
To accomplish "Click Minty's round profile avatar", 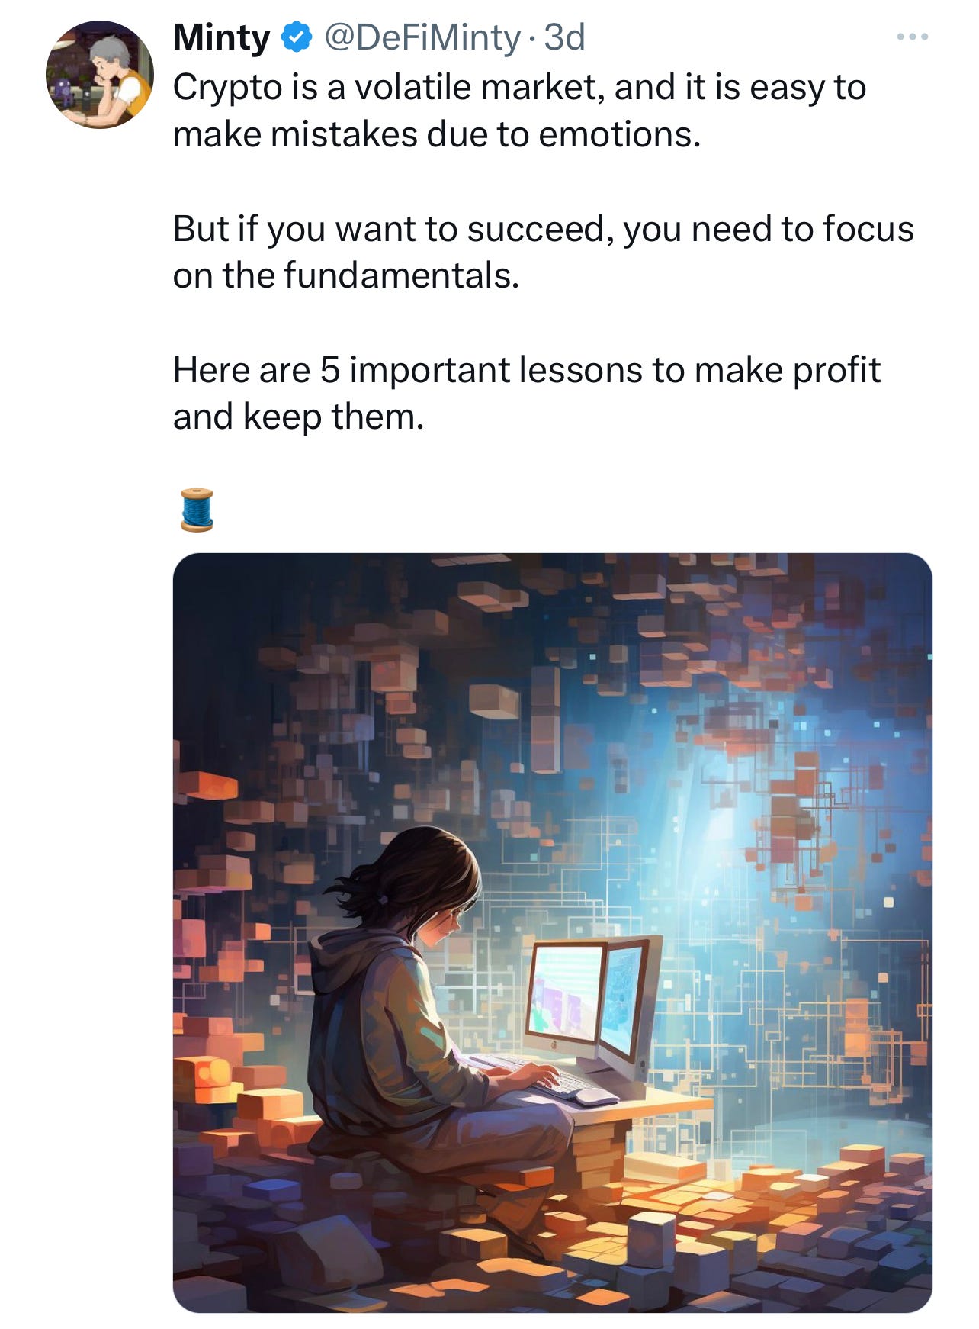I will pos(100,75).
